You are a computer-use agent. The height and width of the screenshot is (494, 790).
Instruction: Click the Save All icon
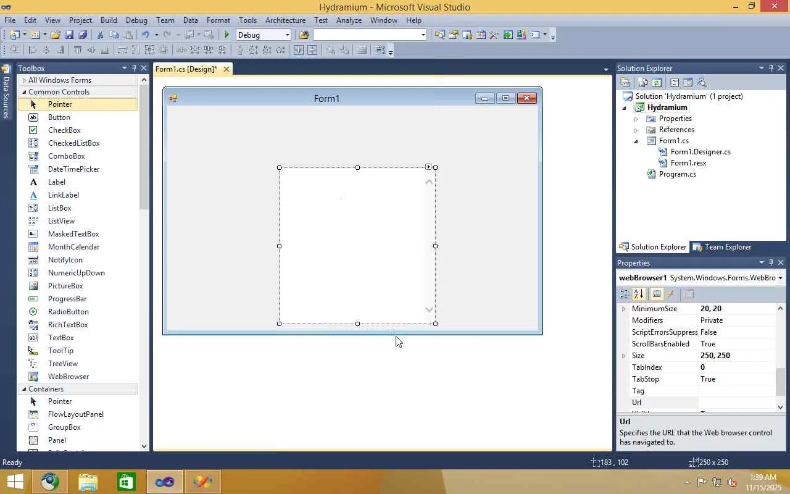tap(83, 35)
